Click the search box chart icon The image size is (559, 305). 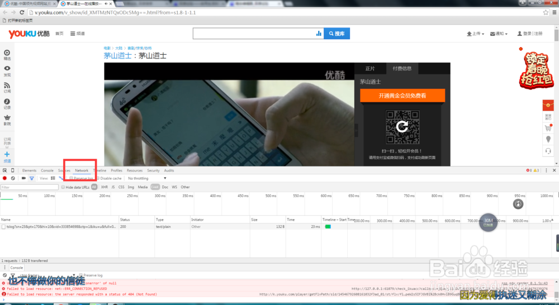[x=319, y=34]
